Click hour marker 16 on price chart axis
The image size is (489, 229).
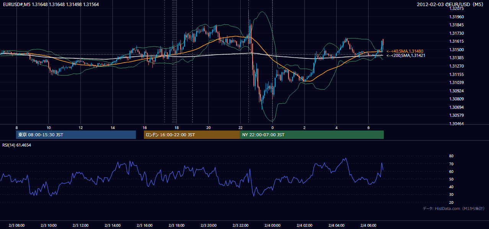[x=145, y=127]
